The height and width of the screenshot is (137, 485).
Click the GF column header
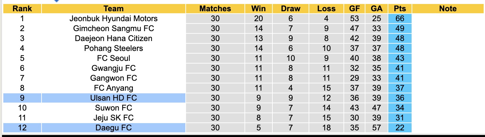354,9
